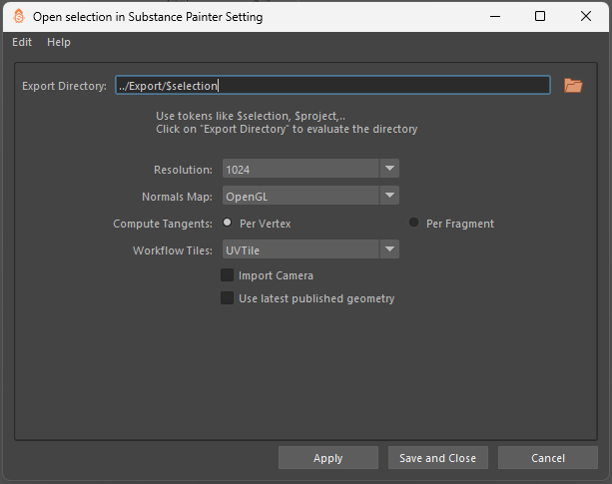Maximize the settings dialog window
Screen dimensions: 612x484
(x=539, y=16)
